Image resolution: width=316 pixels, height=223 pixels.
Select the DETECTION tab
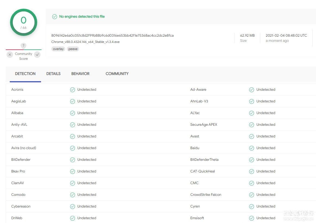25,74
